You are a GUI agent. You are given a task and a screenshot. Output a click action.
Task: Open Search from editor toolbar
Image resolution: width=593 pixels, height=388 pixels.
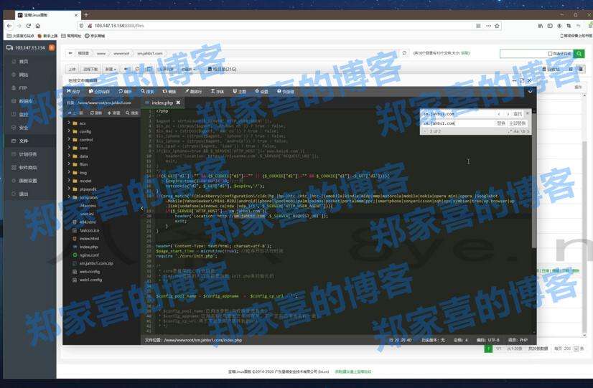click(147, 91)
